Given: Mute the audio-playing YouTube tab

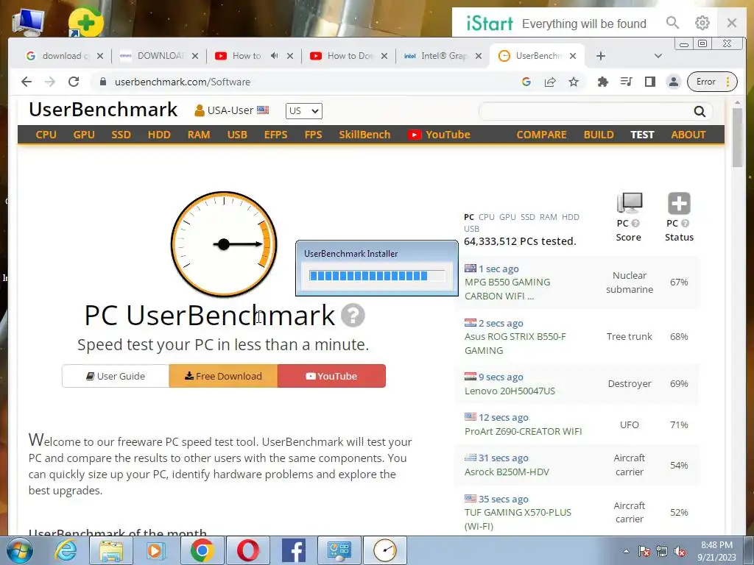Looking at the screenshot, I should tap(274, 56).
